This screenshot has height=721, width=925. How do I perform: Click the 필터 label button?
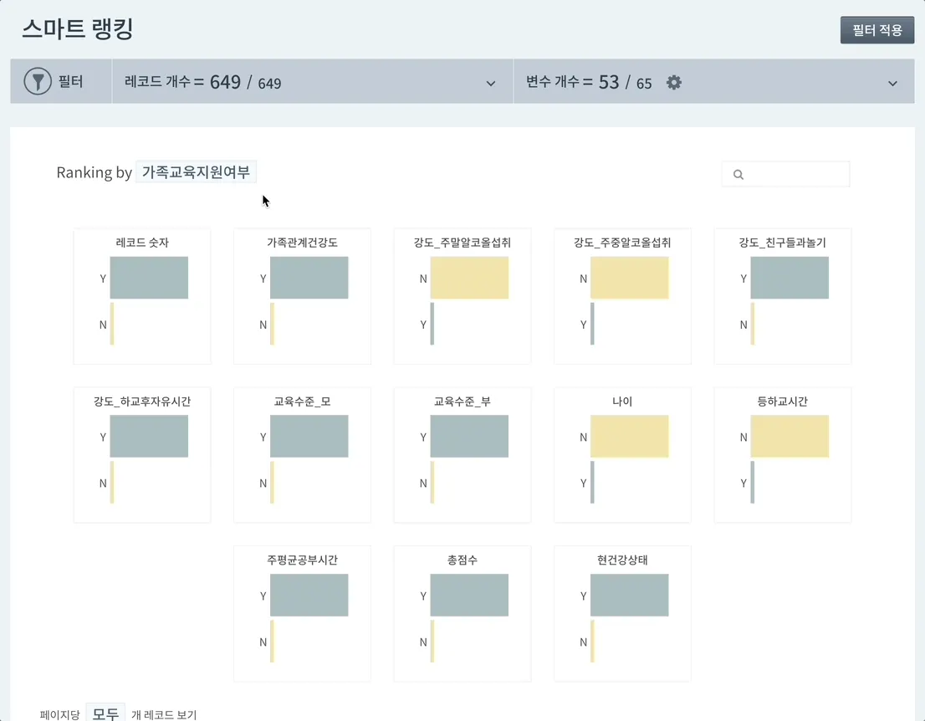click(x=70, y=82)
